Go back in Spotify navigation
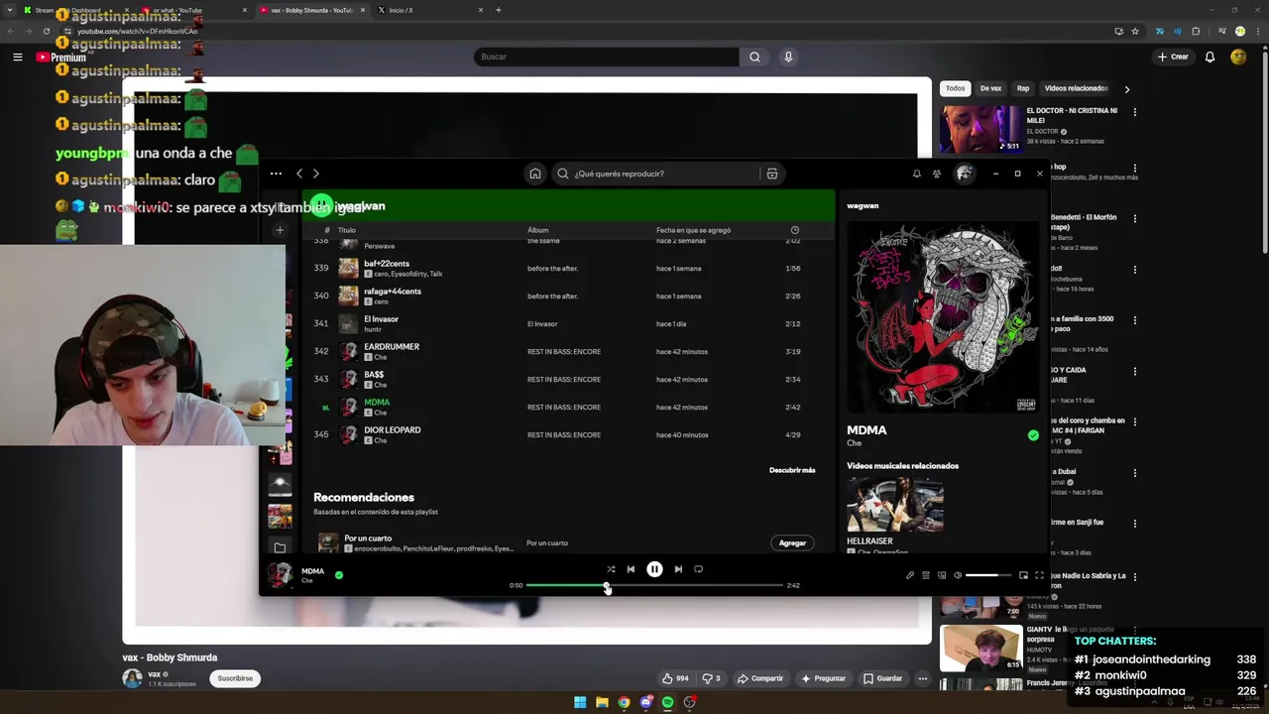The width and height of the screenshot is (1269, 714). coord(299,174)
